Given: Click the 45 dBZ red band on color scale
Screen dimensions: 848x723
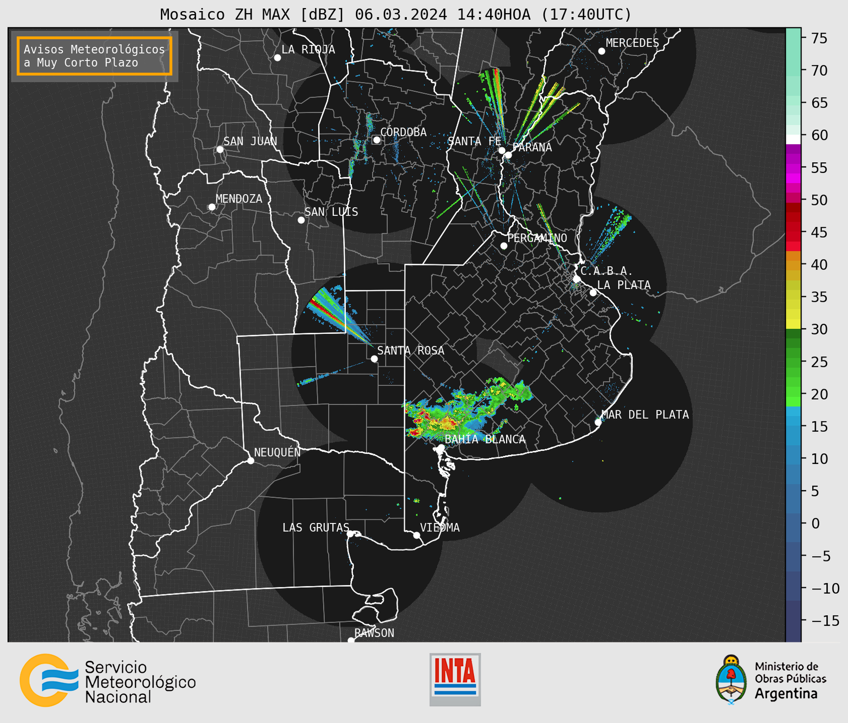Looking at the screenshot, I should 793,232.
